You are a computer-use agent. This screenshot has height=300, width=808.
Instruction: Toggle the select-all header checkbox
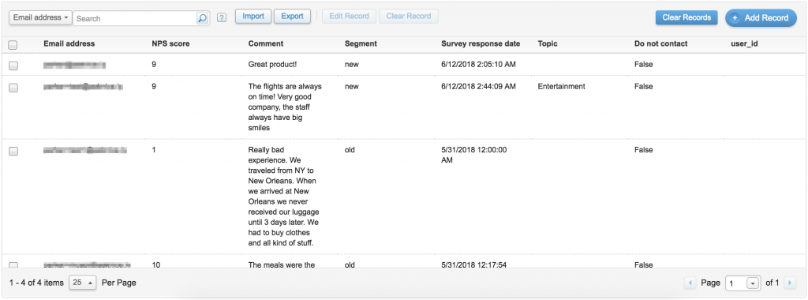coord(13,45)
